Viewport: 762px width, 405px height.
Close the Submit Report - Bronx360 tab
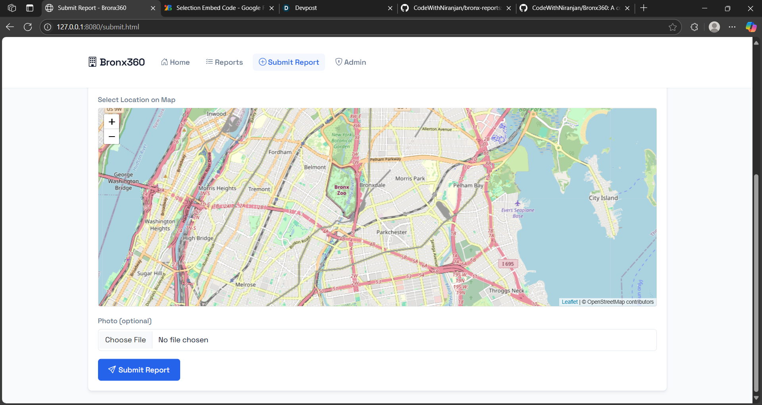pyautogui.click(x=153, y=8)
